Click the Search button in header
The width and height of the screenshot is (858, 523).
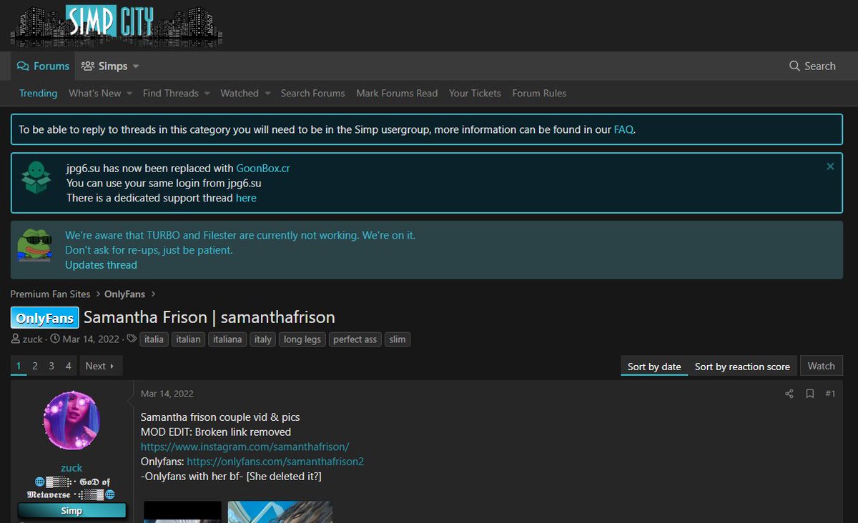(812, 66)
